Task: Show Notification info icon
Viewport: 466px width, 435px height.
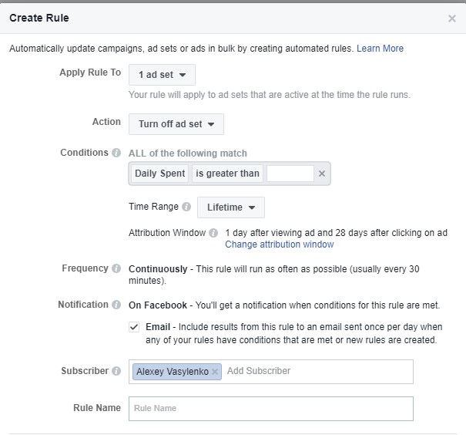Action: [116, 305]
